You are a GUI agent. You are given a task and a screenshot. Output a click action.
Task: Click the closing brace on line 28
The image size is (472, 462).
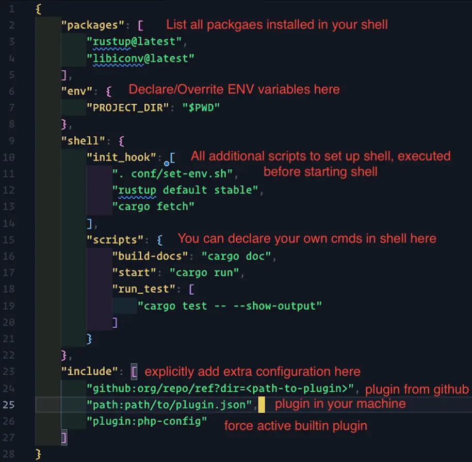[x=38, y=454]
